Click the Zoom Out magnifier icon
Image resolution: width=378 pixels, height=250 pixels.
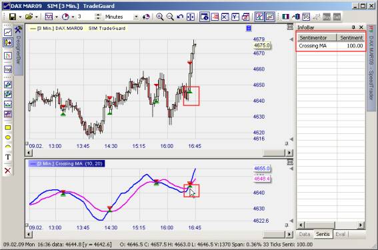click(x=170, y=17)
